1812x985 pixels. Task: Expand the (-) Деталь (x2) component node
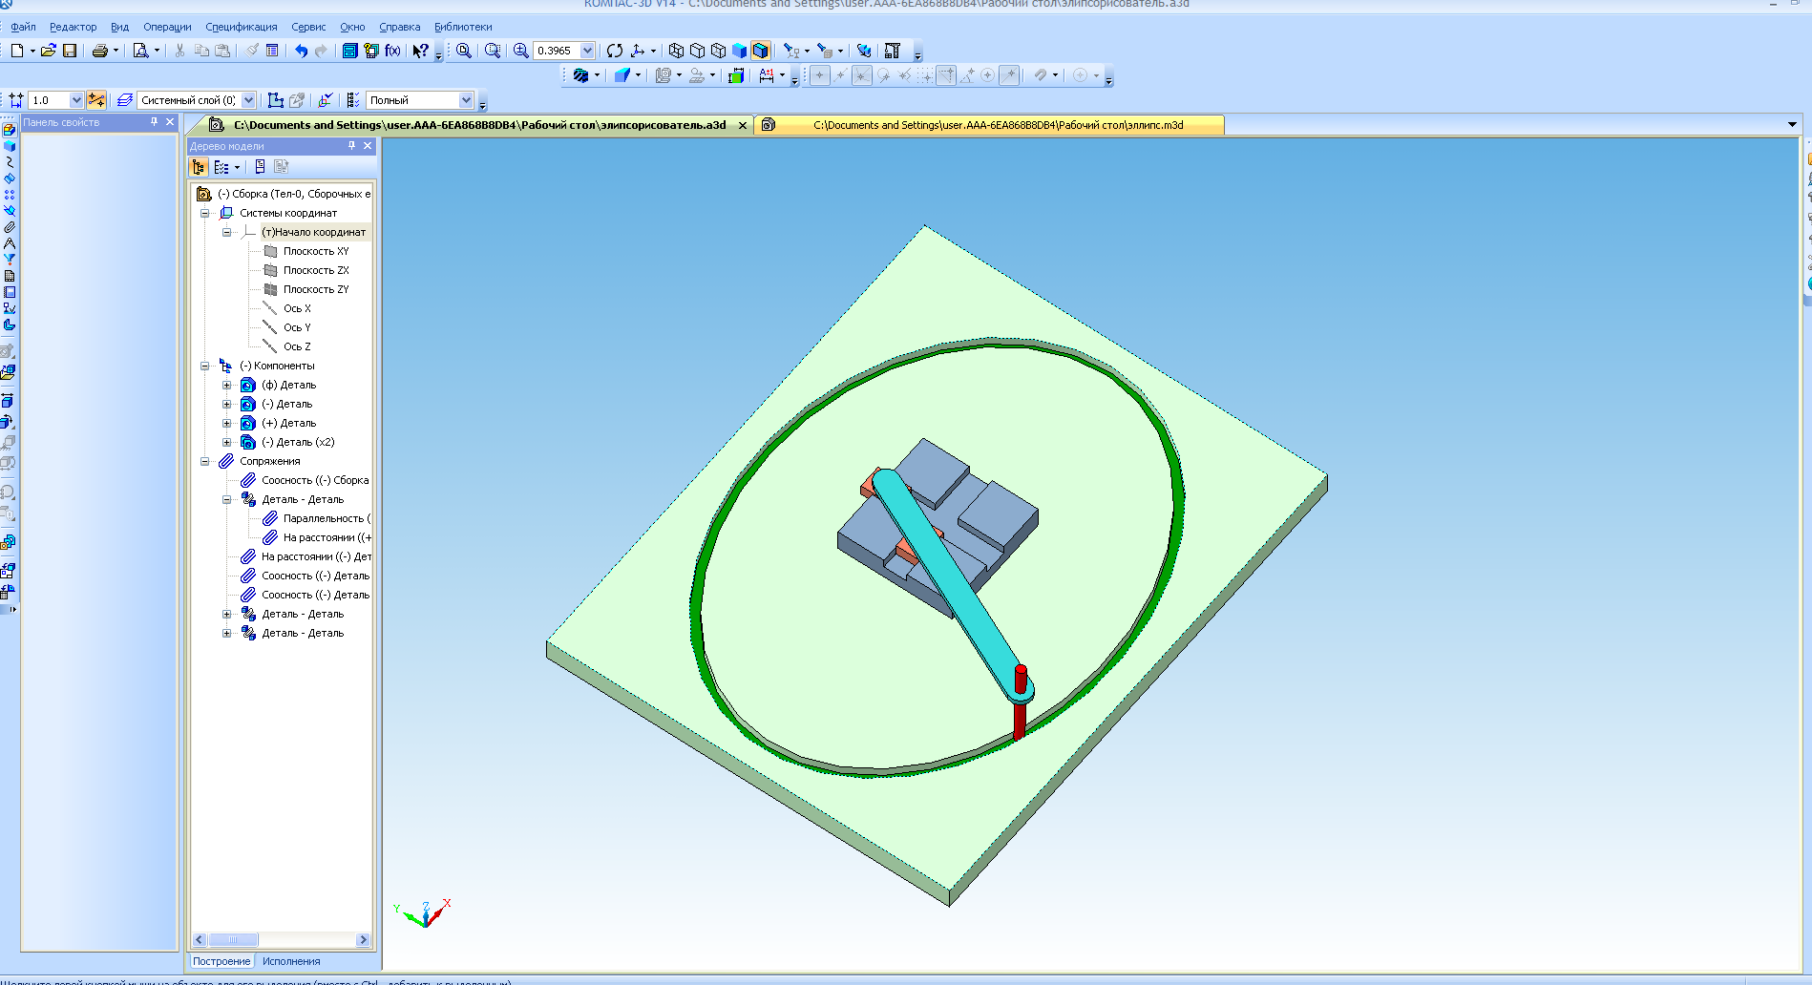226,442
